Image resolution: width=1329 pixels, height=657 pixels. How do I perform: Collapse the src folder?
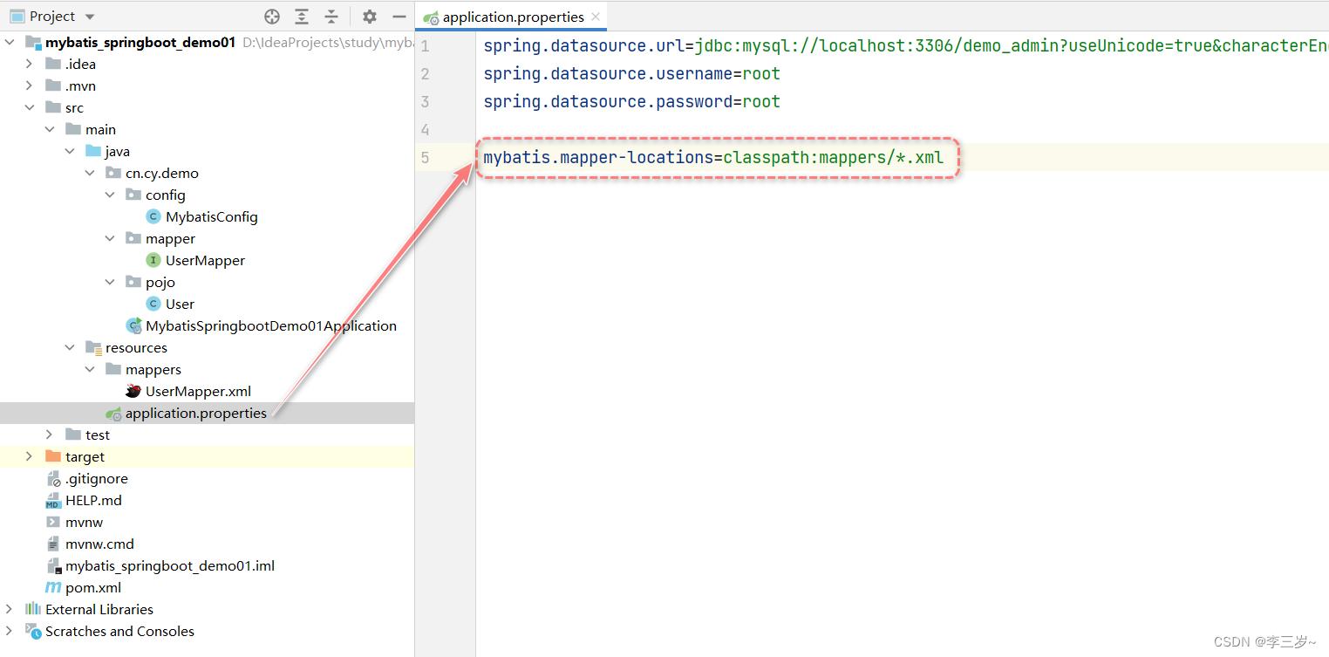(x=30, y=107)
